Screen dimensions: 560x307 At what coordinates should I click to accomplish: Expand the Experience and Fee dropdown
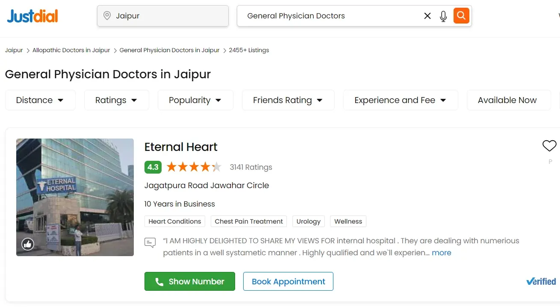(x=401, y=100)
